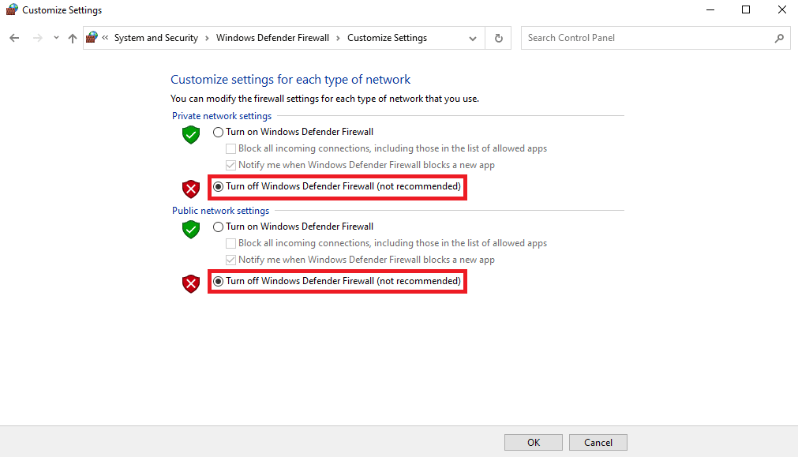This screenshot has width=798, height=457.
Task: Click the Customize Settings breadcrumb
Action: coord(387,38)
